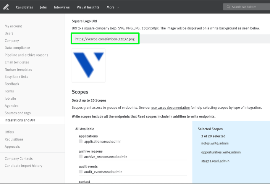Viewport: 270px width, 184px height.
Task: Open the use cases documentation link
Action: (x=170, y=108)
